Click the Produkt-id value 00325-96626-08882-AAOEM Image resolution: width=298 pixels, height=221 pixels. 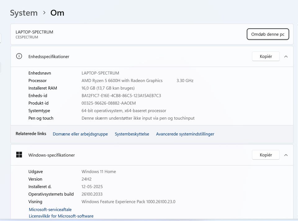pos(108,103)
